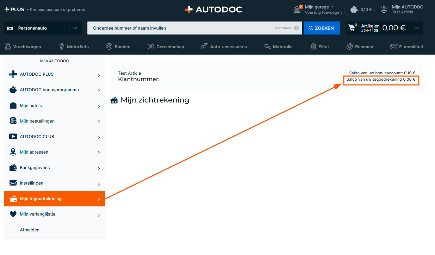The image size is (435, 255).
Task: Click the info icon beside Voorbeeld
Action: [296, 28]
